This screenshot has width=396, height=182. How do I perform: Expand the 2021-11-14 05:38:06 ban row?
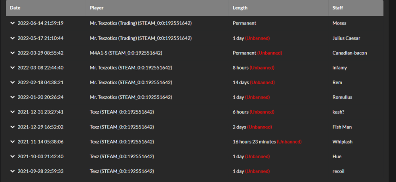pos(13,142)
